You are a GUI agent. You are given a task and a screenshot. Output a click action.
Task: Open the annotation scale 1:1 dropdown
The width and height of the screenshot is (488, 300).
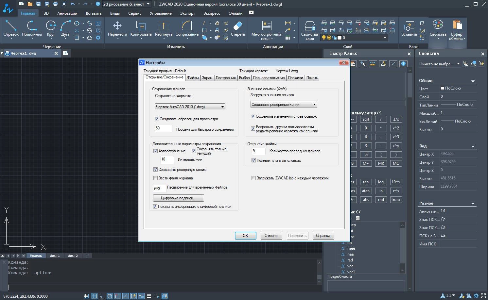[451, 296]
